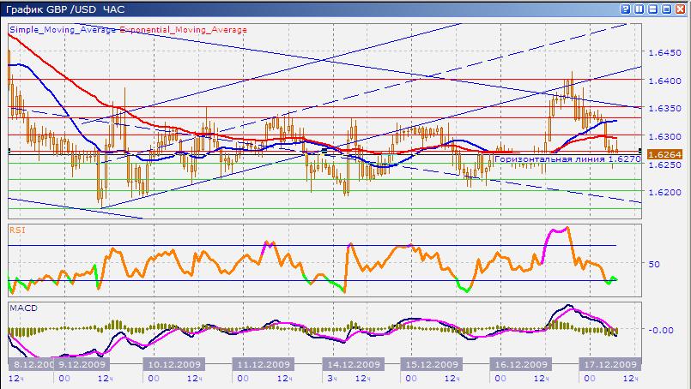The height and width of the screenshot is (389, 691).
Task: Select the Exponential_Moving_Average legend label
Action: pos(183,30)
